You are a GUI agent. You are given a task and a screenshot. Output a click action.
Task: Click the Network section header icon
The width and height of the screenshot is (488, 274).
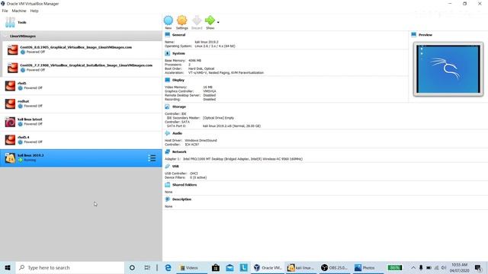(x=168, y=151)
